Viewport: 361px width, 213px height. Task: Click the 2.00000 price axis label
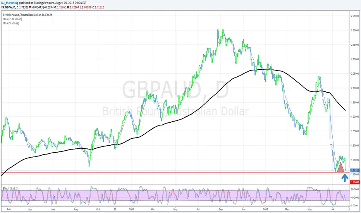pyautogui.click(x=355, y=88)
